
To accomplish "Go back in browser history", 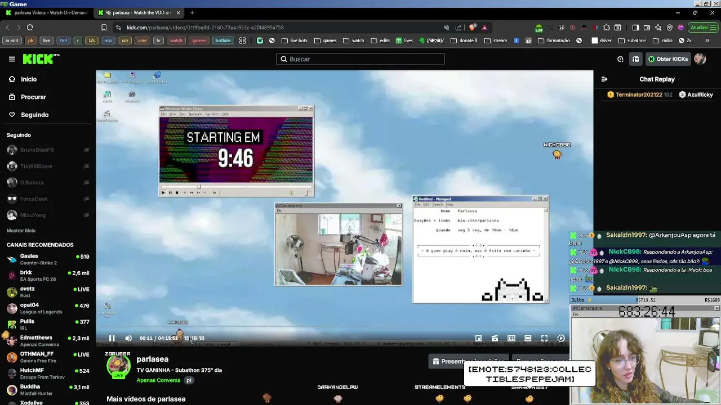I will (x=7, y=27).
